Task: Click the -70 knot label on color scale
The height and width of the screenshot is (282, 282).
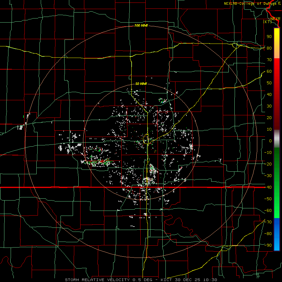Action: (268, 222)
